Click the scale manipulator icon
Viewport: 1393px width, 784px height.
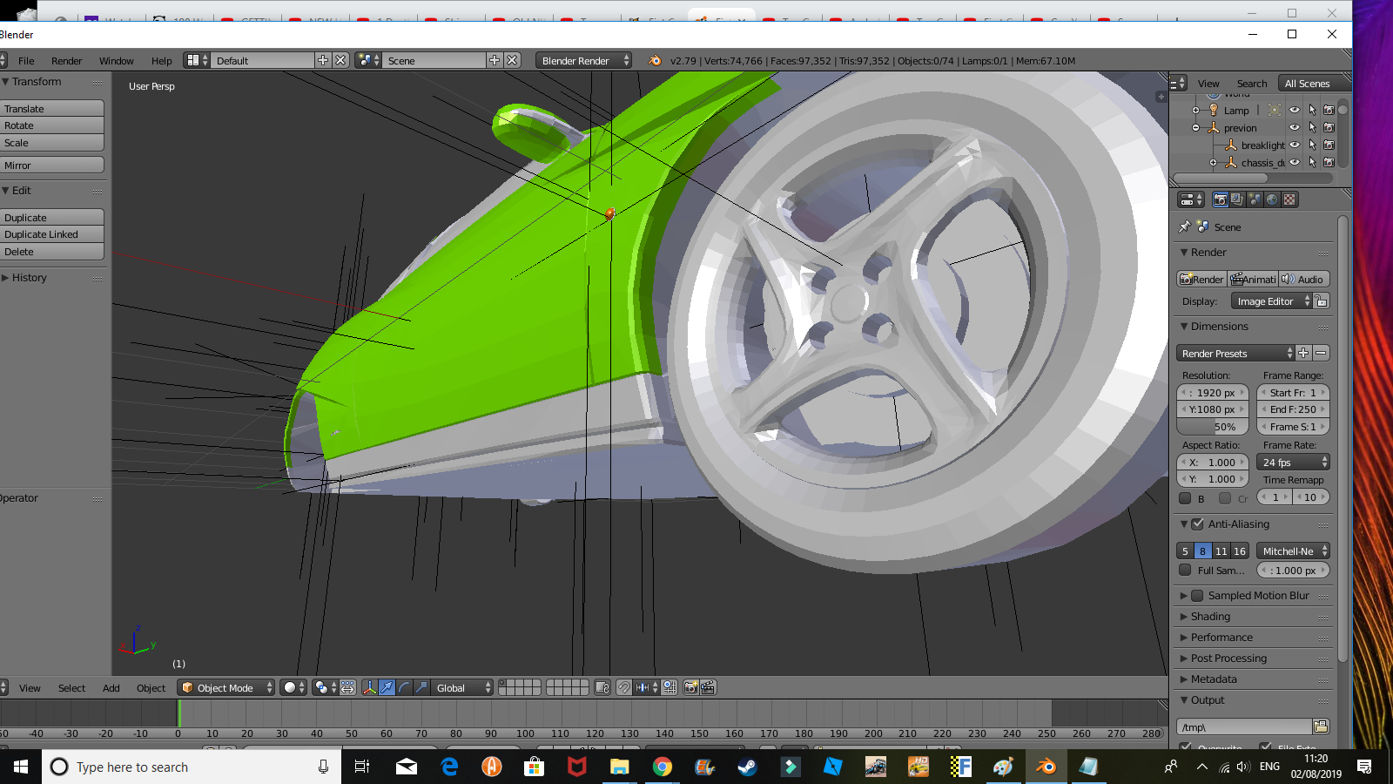pos(421,687)
